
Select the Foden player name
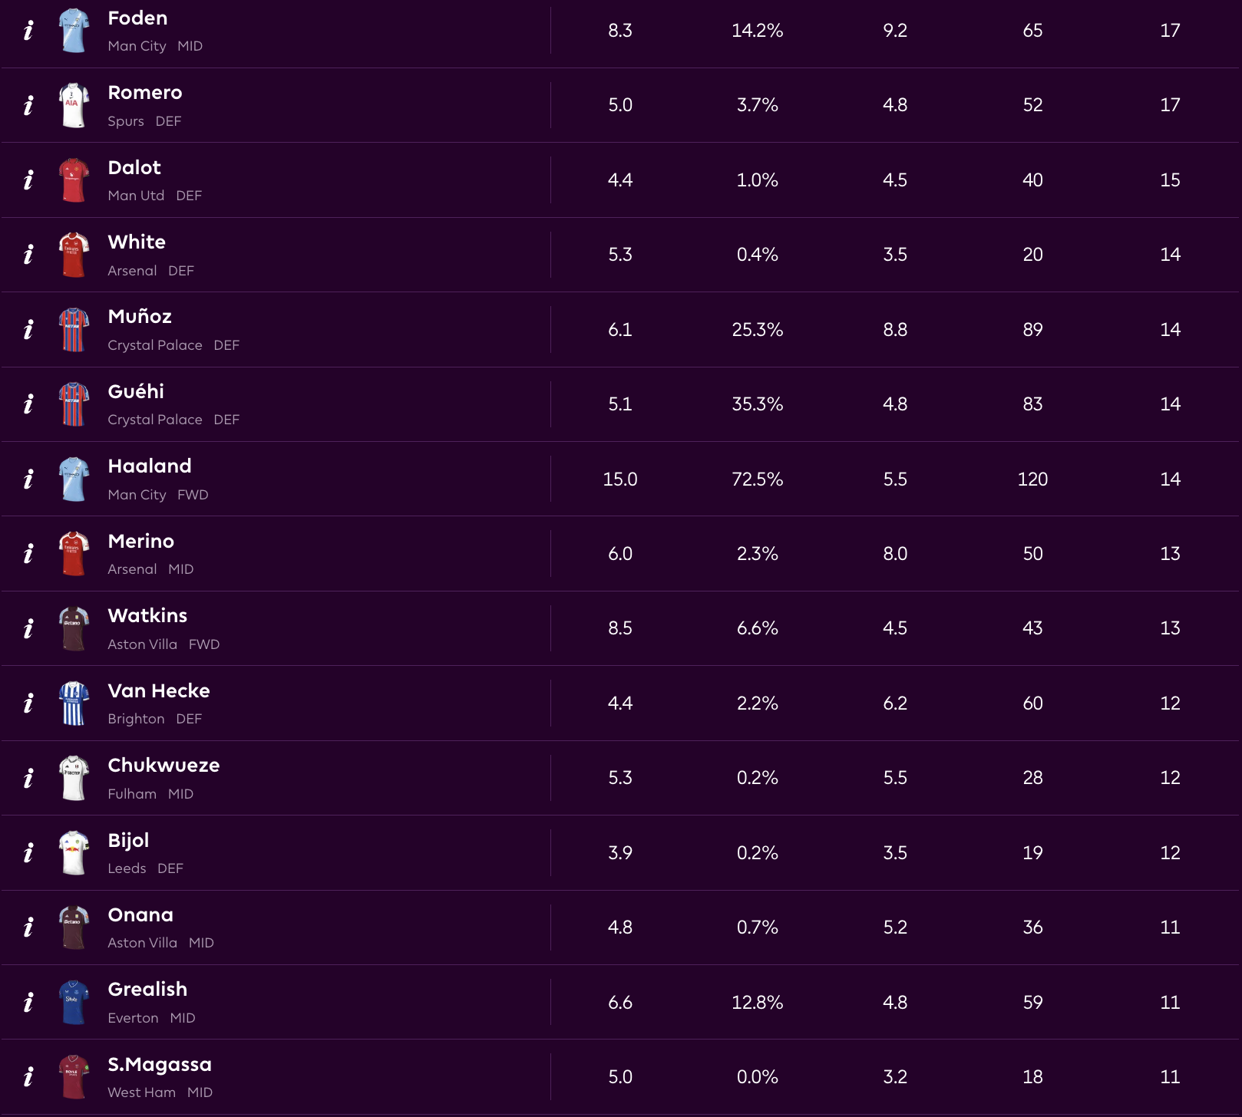(137, 18)
